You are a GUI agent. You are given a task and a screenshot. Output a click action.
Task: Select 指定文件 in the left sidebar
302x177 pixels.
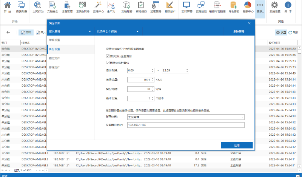click(x=54, y=58)
